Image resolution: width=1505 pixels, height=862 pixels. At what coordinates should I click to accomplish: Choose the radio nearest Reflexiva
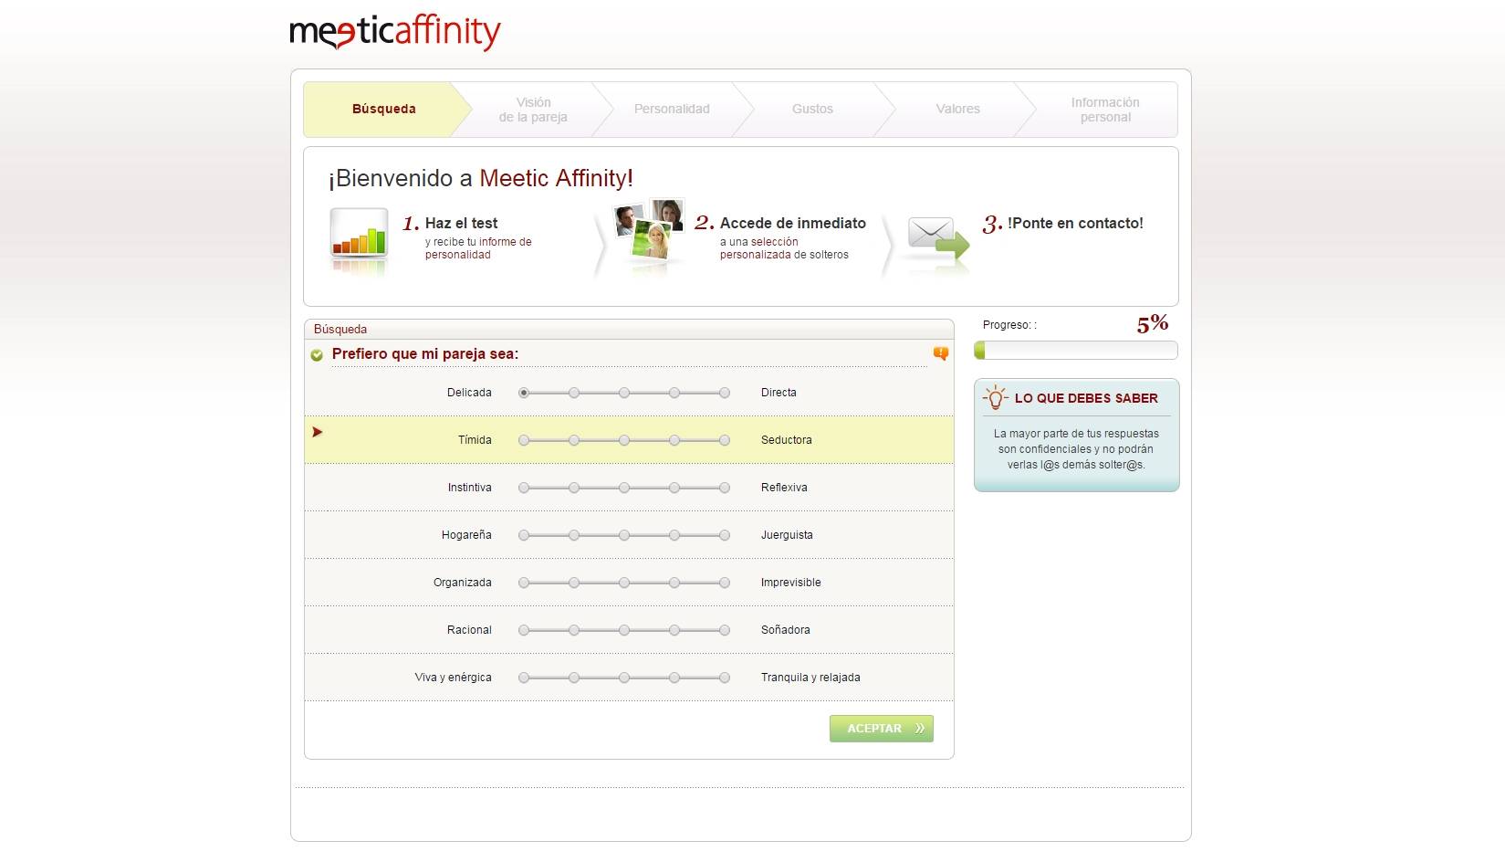click(725, 488)
